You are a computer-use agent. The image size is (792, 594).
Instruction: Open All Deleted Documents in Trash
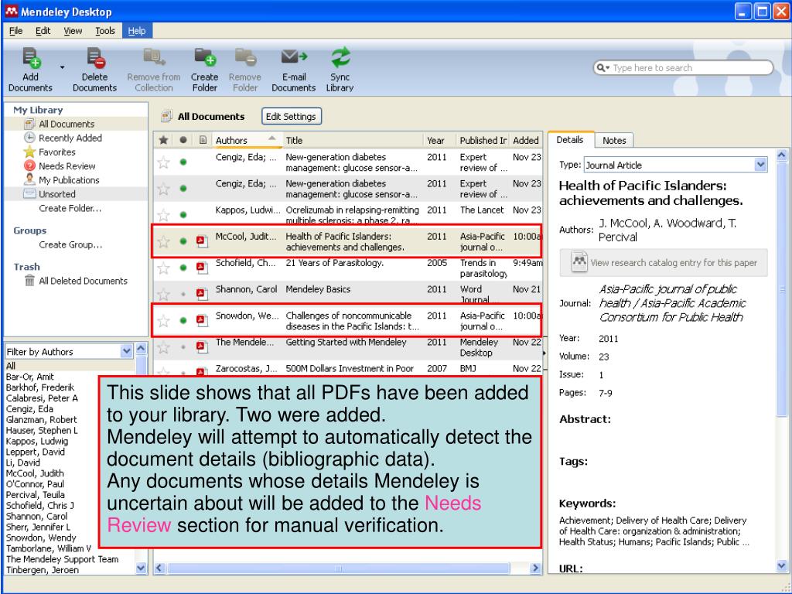pos(83,281)
